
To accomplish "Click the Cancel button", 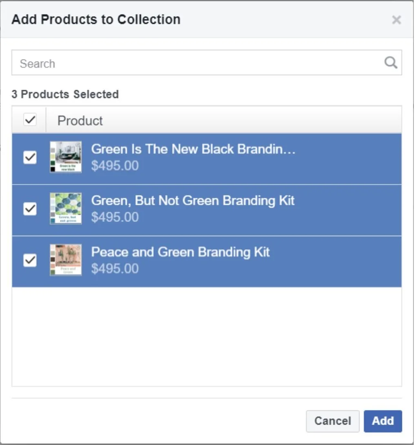I will [x=333, y=421].
